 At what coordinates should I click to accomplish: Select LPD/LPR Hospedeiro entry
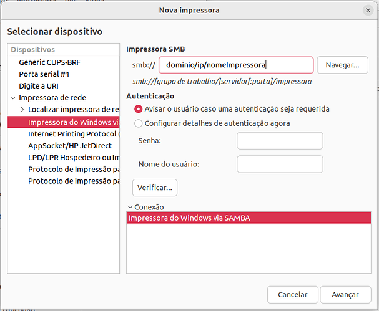coord(73,157)
